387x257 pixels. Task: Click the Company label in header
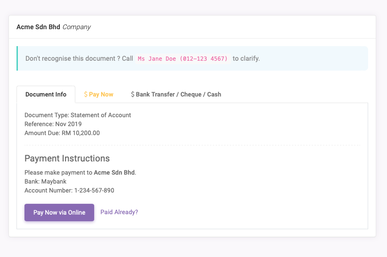77,27
